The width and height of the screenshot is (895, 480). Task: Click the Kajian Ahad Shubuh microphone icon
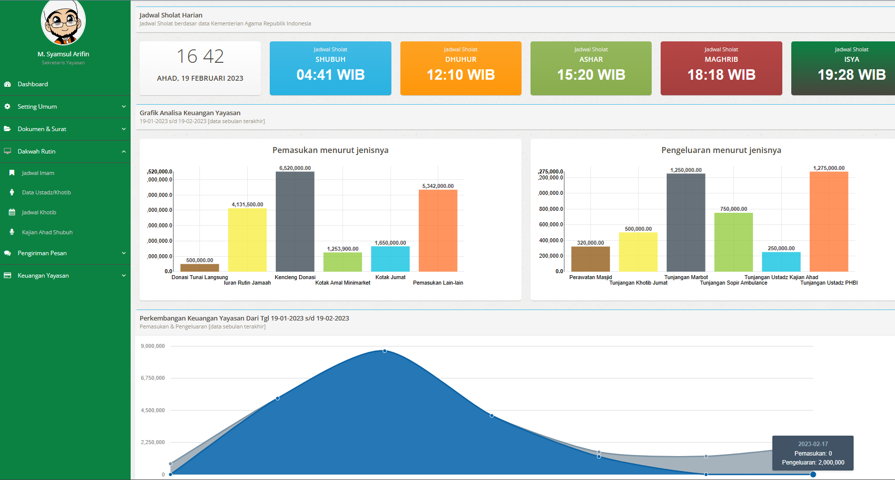(12, 232)
